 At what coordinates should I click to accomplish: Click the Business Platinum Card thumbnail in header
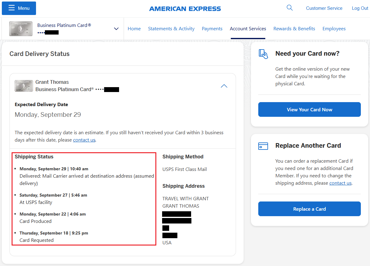tap(21, 29)
